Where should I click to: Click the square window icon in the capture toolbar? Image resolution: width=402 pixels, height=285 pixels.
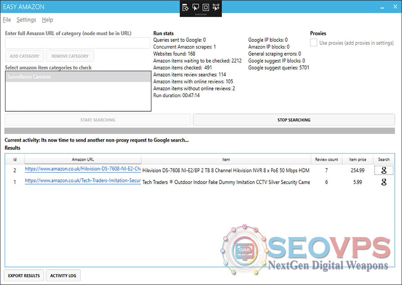coord(206,8)
